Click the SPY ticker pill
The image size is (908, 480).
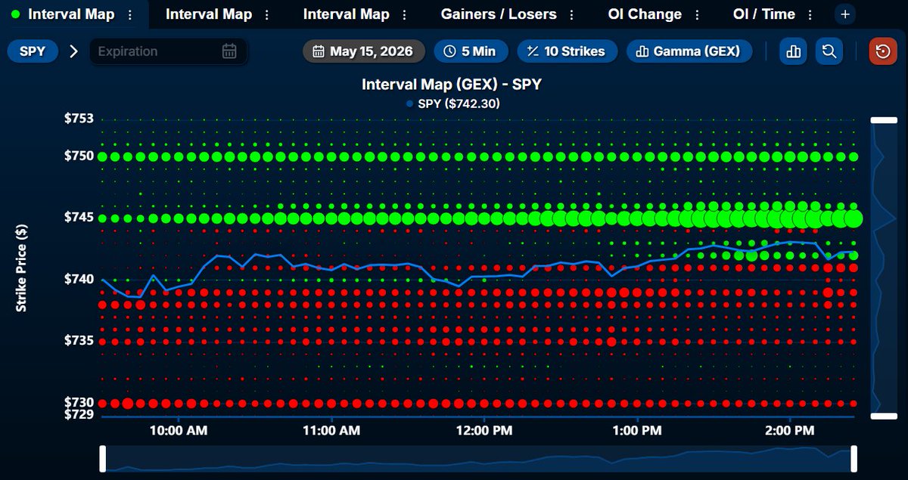click(x=33, y=51)
